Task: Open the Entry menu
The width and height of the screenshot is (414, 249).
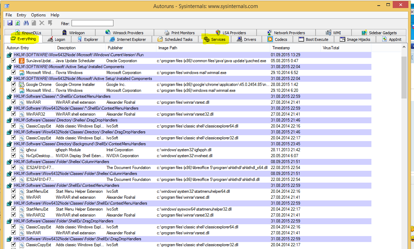Action: pos(21,15)
